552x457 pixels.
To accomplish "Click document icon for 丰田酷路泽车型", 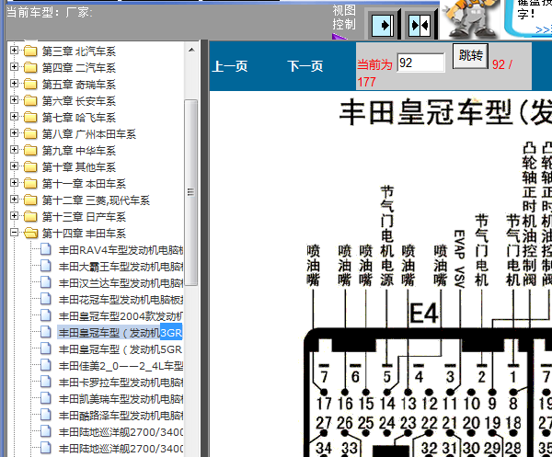I will [46, 415].
